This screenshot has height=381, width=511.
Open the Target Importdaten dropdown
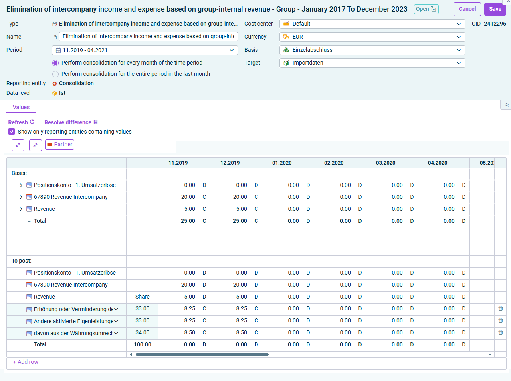(x=372, y=63)
